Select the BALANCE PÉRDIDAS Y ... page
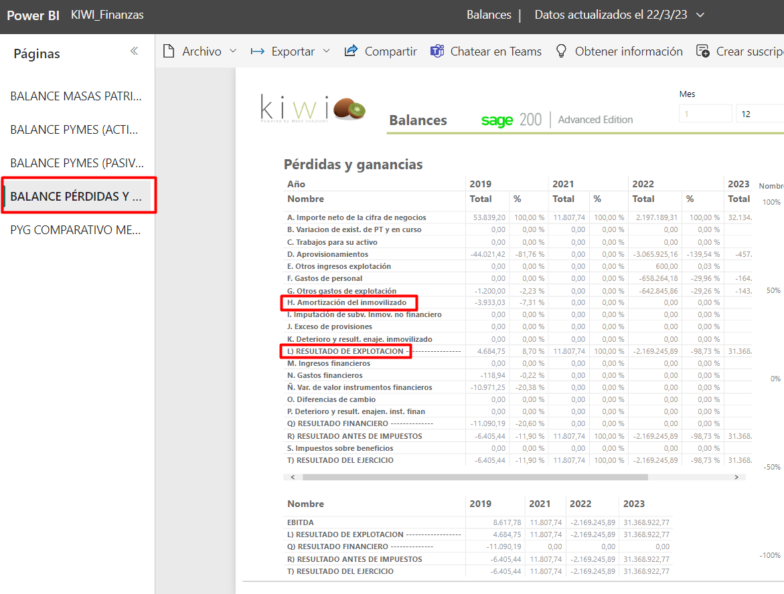Image resolution: width=784 pixels, height=594 pixels. tap(76, 197)
